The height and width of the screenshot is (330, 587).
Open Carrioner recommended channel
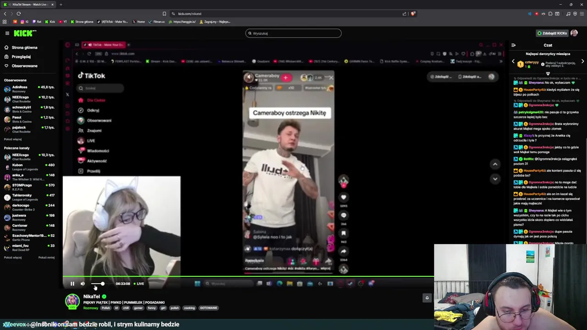coord(30,227)
